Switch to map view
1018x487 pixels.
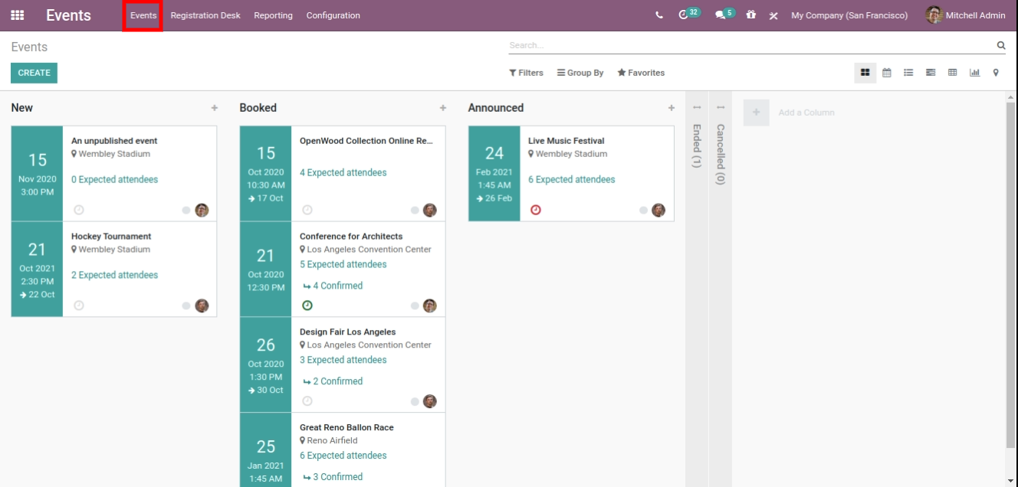[996, 73]
